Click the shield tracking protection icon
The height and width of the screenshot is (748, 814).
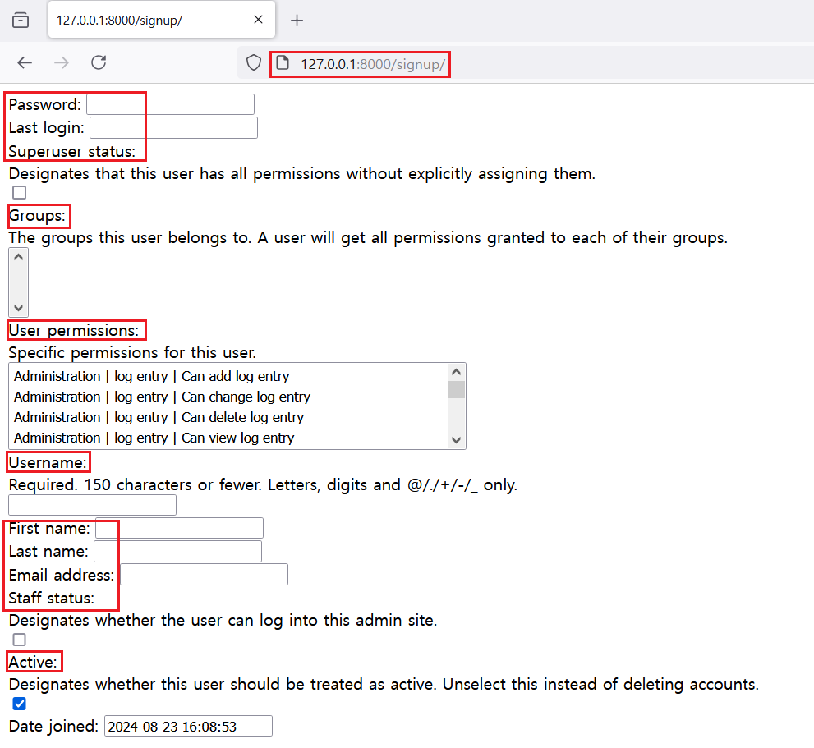[x=254, y=63]
